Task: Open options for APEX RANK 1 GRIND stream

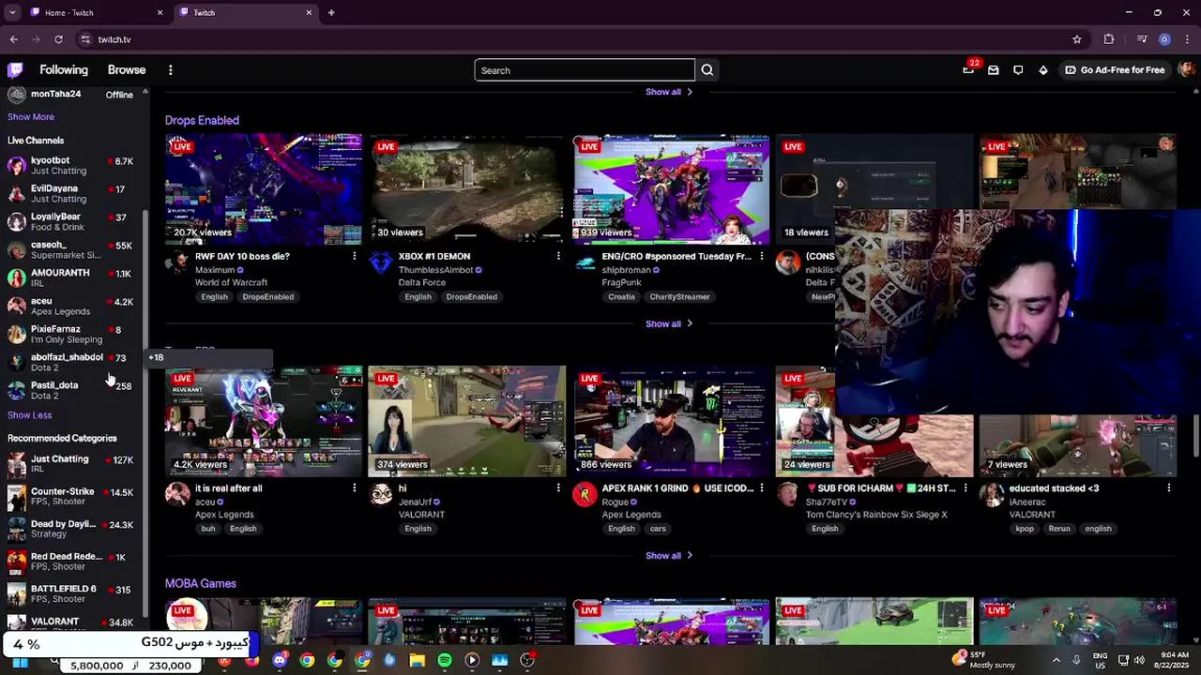Action: click(x=762, y=487)
